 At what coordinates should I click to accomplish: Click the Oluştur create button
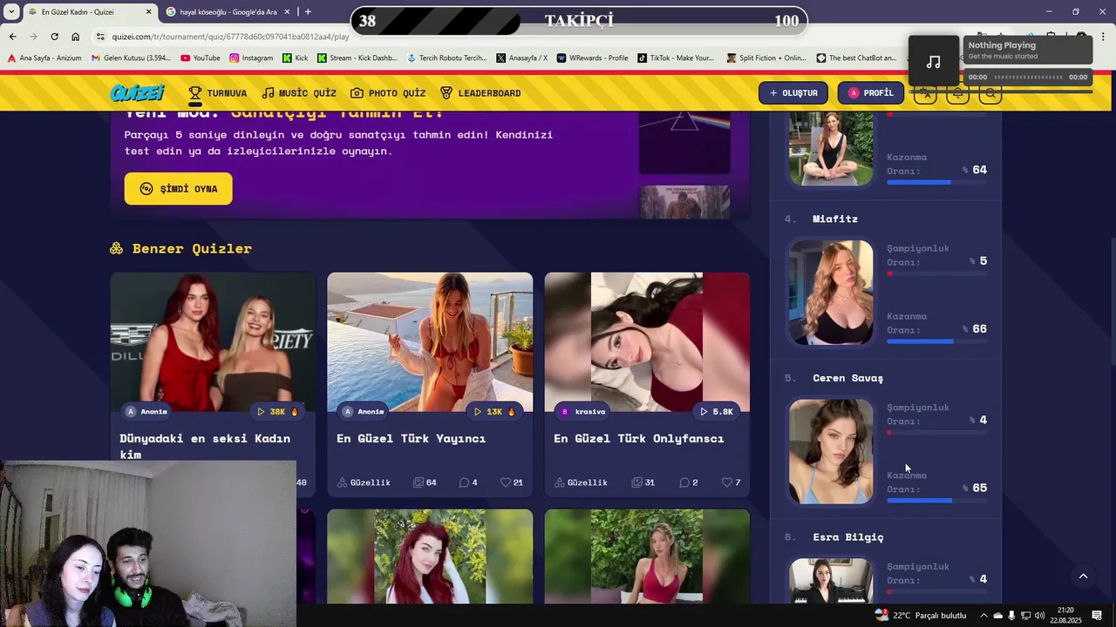point(793,93)
